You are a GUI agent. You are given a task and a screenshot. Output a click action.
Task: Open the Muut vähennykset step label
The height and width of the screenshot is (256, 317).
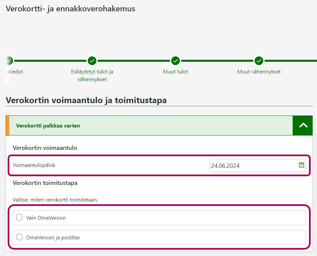(x=259, y=72)
